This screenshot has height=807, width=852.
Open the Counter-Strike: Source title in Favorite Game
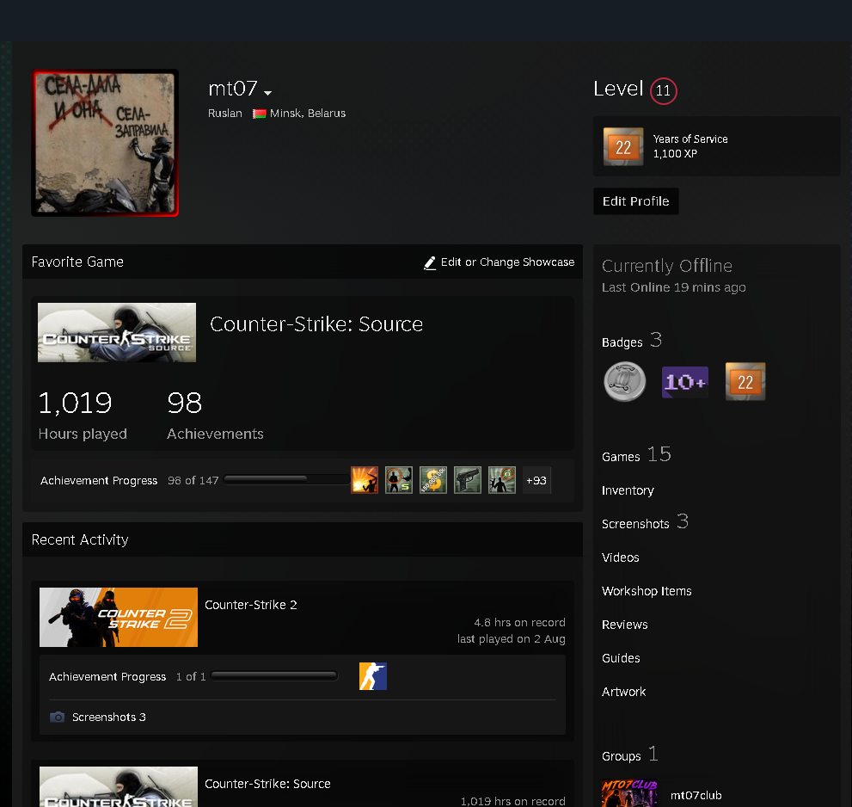[x=316, y=324]
